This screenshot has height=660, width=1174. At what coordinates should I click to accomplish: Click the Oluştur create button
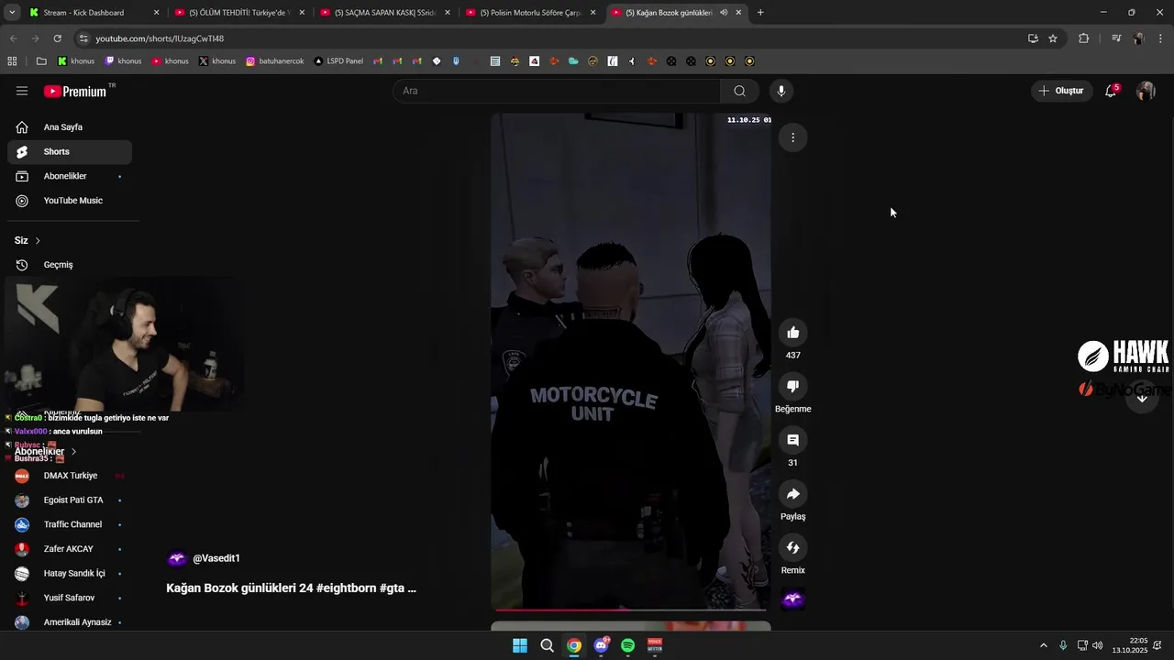1061,91
